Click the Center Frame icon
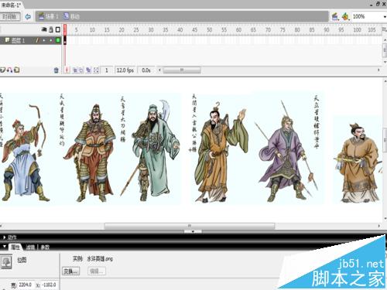387x290 pixels. tap(67, 70)
